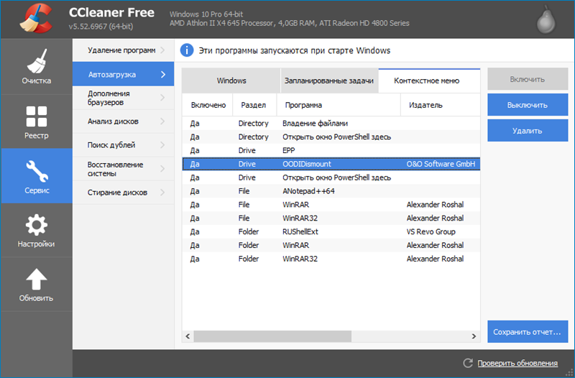This screenshot has height=378, width=575.
Task: Open Дополнения браузеров menu item
Action: pyautogui.click(x=123, y=98)
